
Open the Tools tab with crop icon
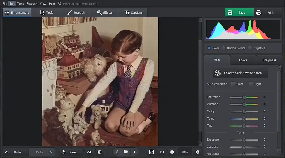[46, 13]
